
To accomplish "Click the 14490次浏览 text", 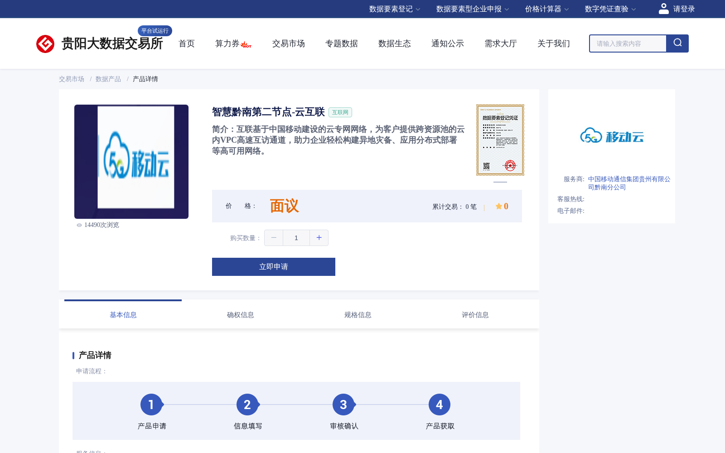I will coord(101,225).
